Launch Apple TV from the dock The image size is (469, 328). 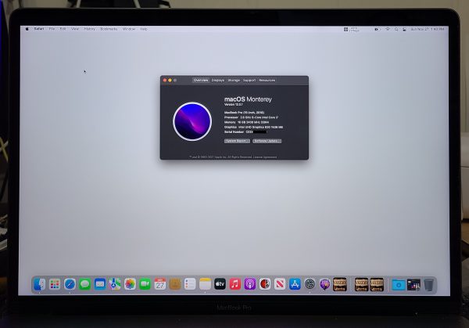tap(220, 284)
